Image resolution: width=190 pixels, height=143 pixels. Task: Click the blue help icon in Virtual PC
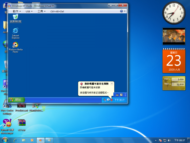point(121,11)
